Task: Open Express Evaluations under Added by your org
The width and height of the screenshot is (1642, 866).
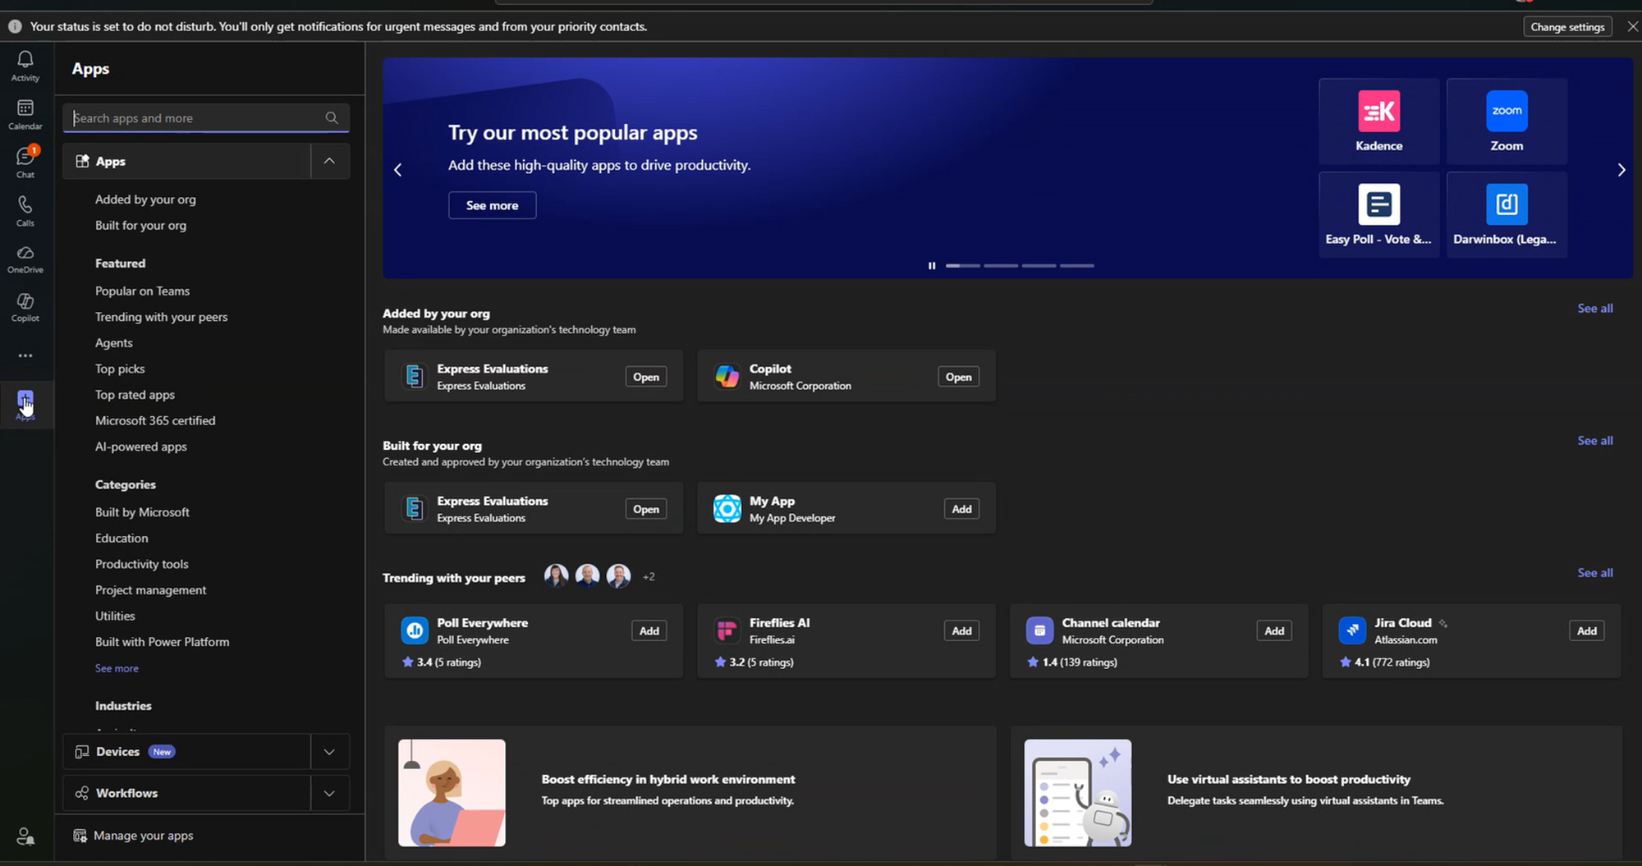Action: pyautogui.click(x=646, y=377)
